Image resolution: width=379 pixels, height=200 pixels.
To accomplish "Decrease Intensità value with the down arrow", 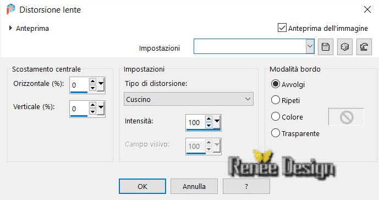I will (208, 125).
